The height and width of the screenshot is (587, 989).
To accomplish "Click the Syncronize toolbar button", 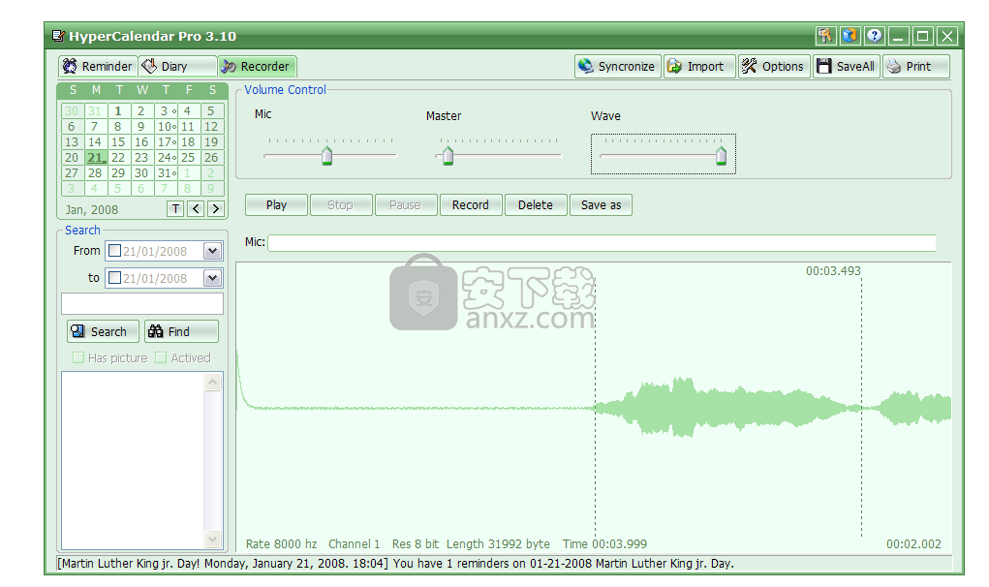I will click(x=617, y=66).
